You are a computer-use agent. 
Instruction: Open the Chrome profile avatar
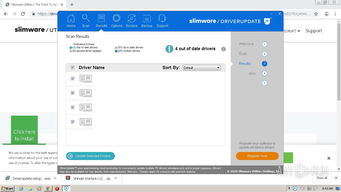click(x=327, y=14)
